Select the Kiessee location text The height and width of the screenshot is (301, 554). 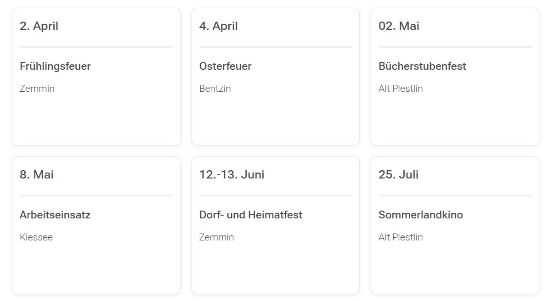pos(36,237)
